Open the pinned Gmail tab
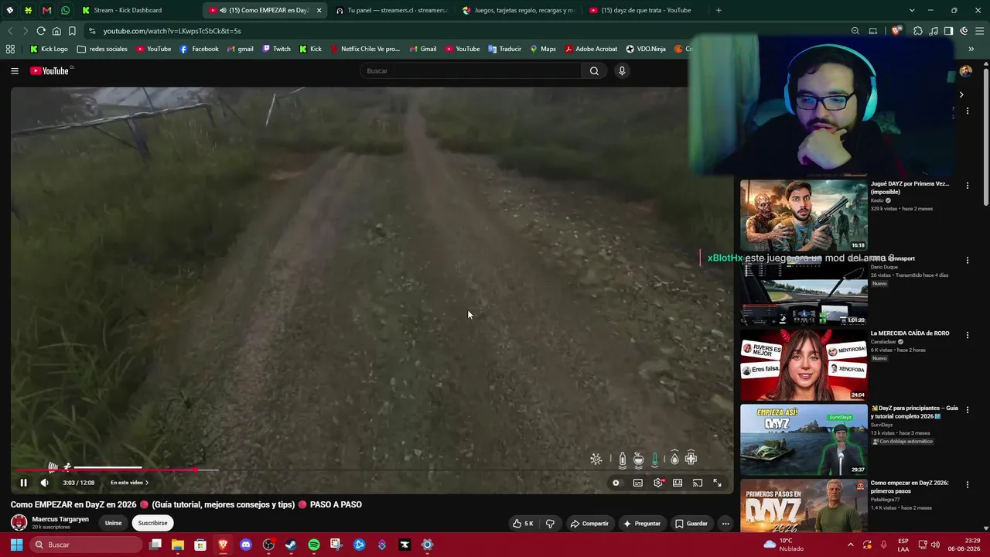Image resolution: width=990 pixels, height=557 pixels. [46, 10]
